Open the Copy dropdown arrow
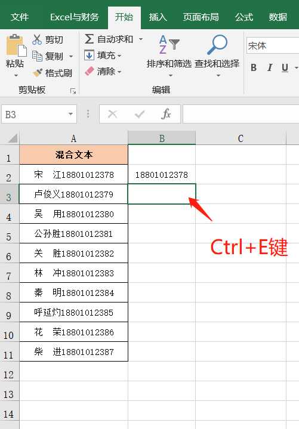The height and width of the screenshot is (429, 299). coord(71,56)
